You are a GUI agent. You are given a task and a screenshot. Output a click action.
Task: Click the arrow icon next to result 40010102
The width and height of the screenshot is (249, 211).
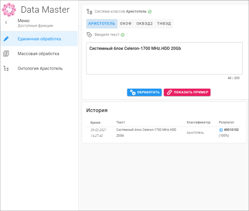(x=221, y=130)
